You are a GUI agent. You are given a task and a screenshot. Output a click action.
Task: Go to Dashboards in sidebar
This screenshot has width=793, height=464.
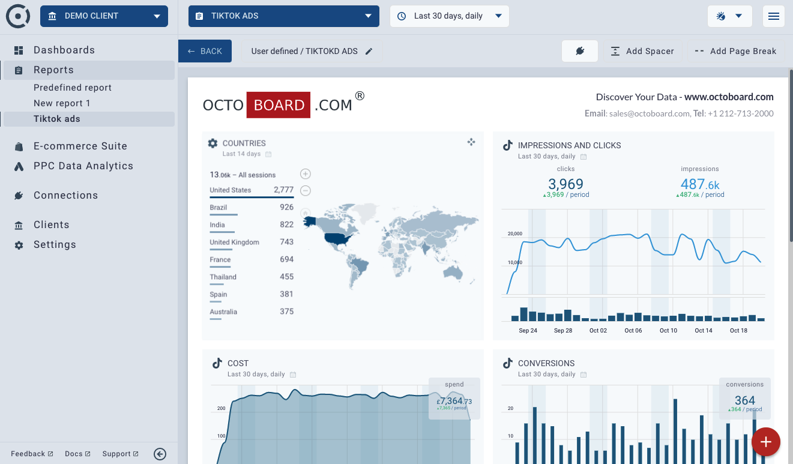coord(64,50)
